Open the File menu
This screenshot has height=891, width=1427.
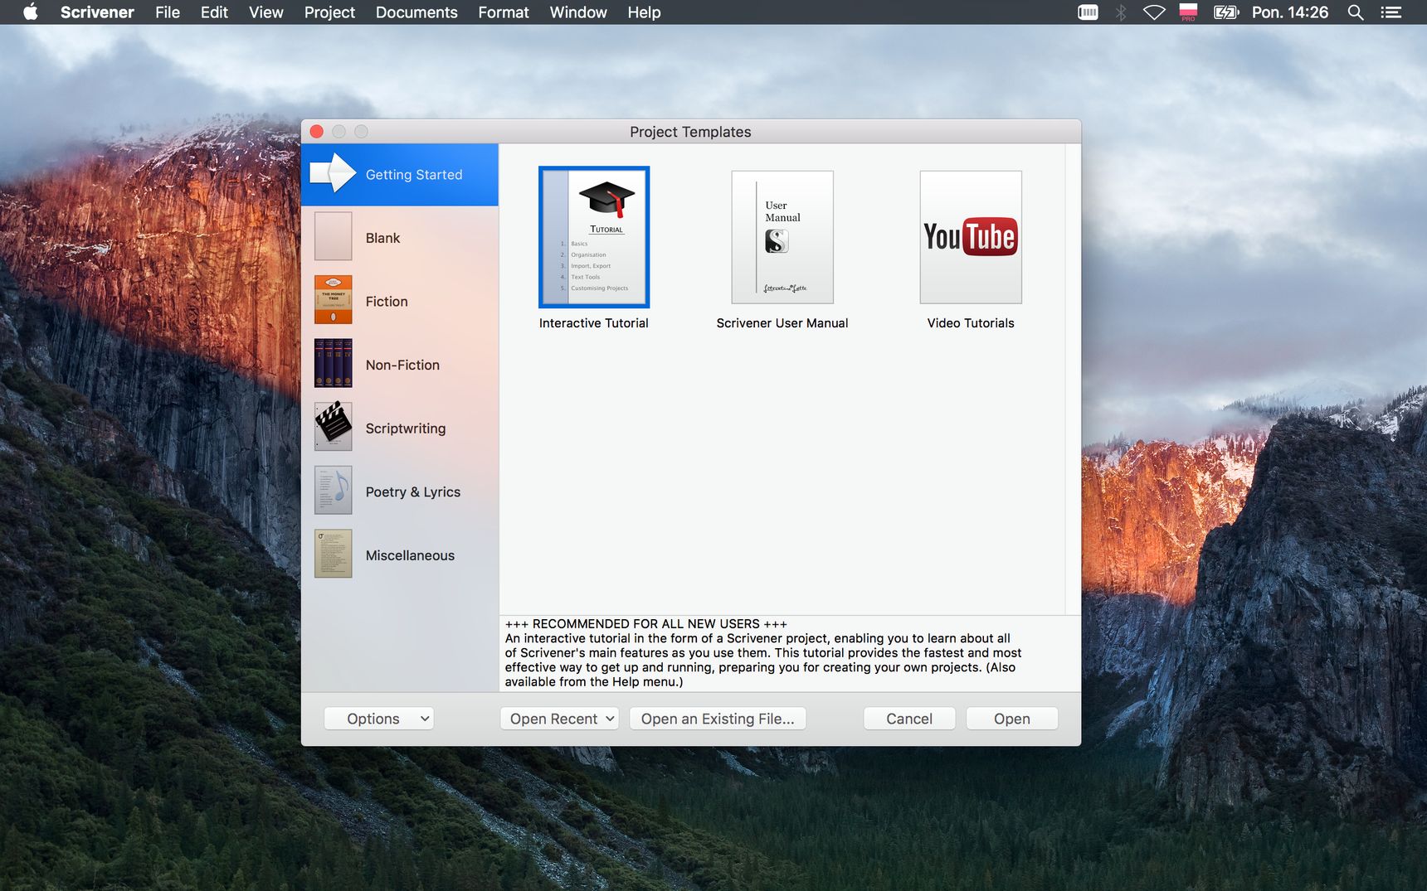(168, 12)
